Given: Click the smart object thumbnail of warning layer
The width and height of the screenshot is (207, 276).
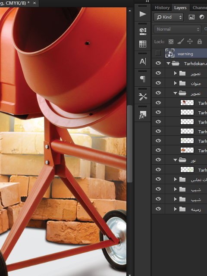Looking at the screenshot, I should point(170,53).
